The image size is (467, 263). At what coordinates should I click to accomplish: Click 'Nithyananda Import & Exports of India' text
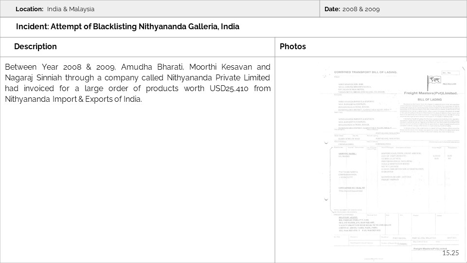click(74, 99)
